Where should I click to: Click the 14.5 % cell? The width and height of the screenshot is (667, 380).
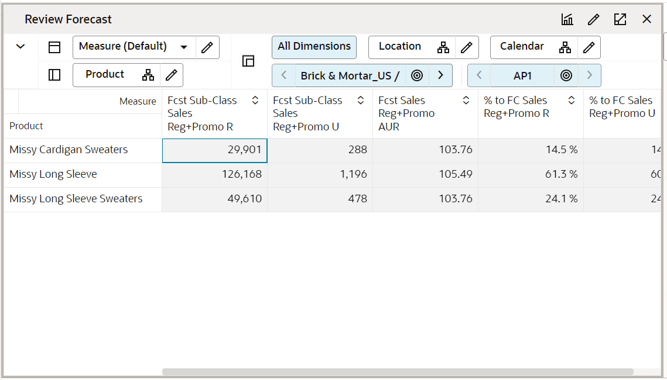click(x=531, y=150)
